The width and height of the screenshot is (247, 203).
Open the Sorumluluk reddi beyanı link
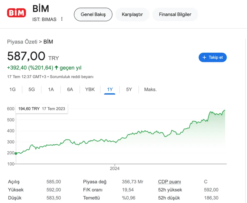pos(72,77)
